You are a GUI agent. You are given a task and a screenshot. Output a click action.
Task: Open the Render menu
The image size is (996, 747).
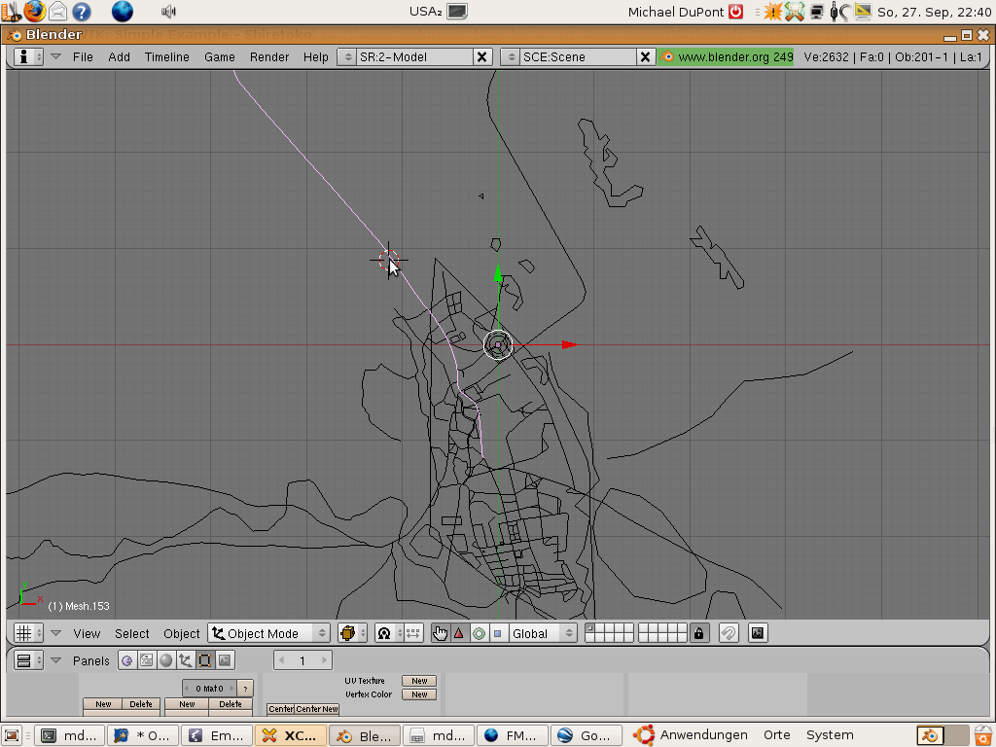point(269,57)
